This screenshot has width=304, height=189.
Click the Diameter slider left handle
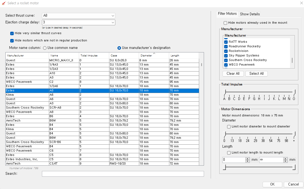click(225, 134)
